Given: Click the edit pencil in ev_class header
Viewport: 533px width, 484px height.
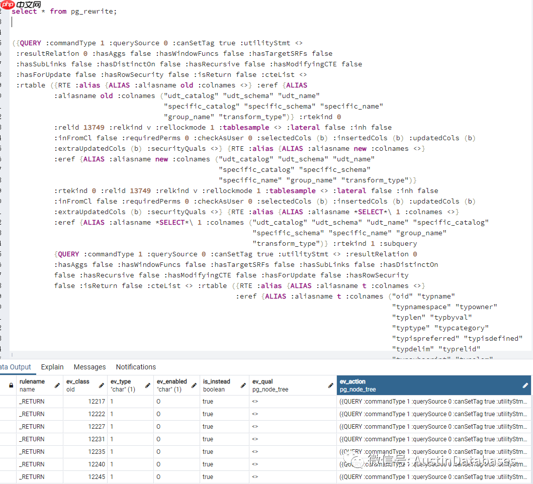Looking at the screenshot, I should (x=102, y=385).
